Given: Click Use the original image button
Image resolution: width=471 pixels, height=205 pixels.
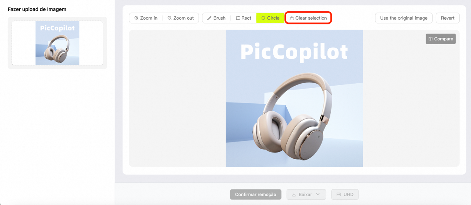Looking at the screenshot, I should (404, 18).
